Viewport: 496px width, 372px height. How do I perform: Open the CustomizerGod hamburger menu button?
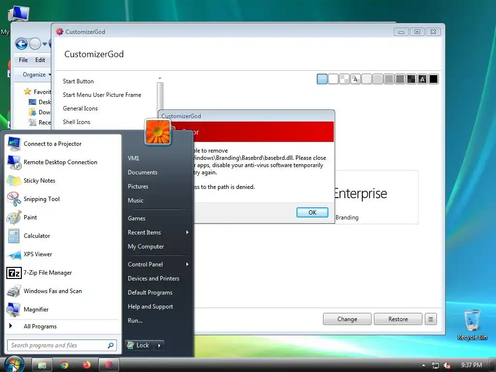[431, 319]
